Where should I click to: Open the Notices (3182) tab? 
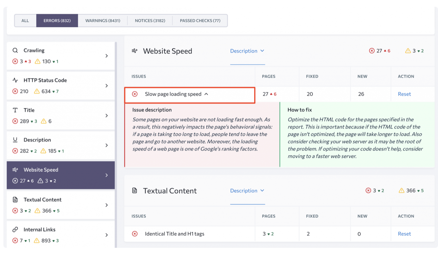[x=150, y=21]
